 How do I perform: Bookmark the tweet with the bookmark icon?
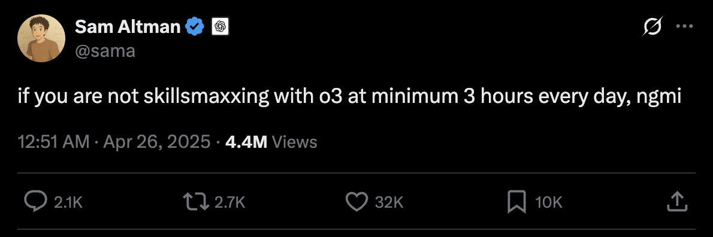(x=516, y=202)
